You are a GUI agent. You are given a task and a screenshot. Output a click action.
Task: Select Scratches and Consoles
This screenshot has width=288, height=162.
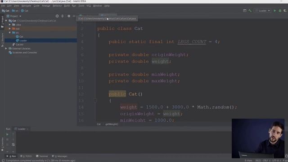[23, 53]
